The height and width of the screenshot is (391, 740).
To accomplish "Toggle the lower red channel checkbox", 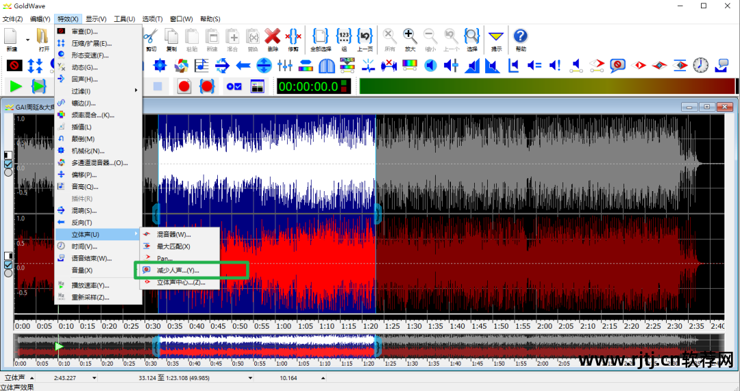I will pos(8,264).
